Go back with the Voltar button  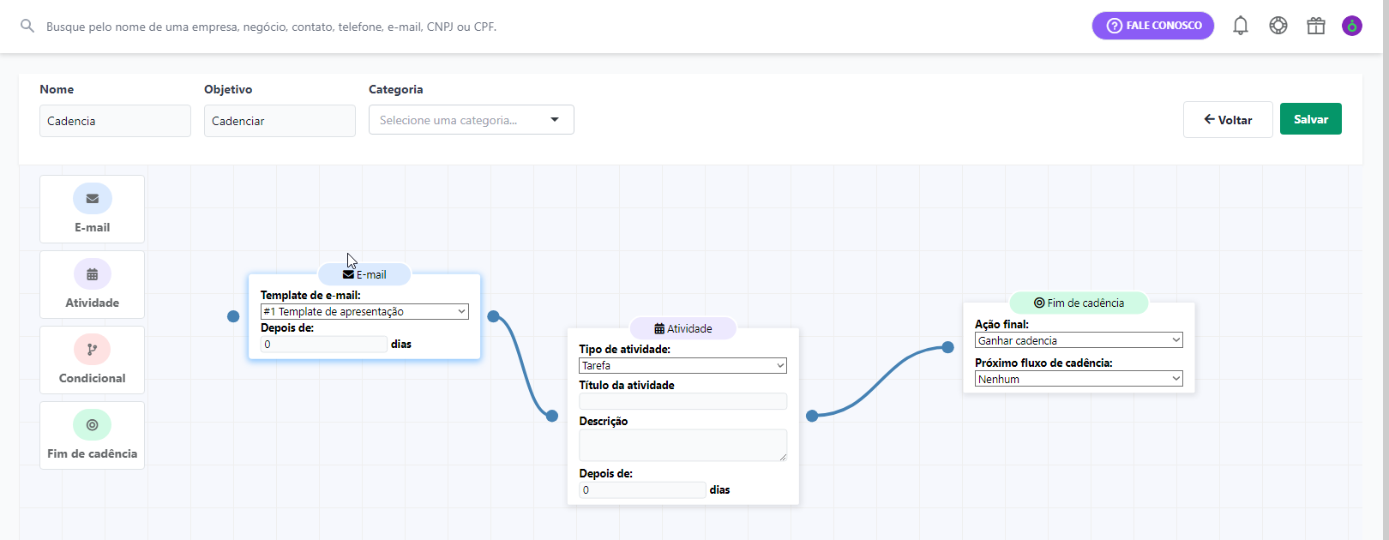pyautogui.click(x=1228, y=120)
